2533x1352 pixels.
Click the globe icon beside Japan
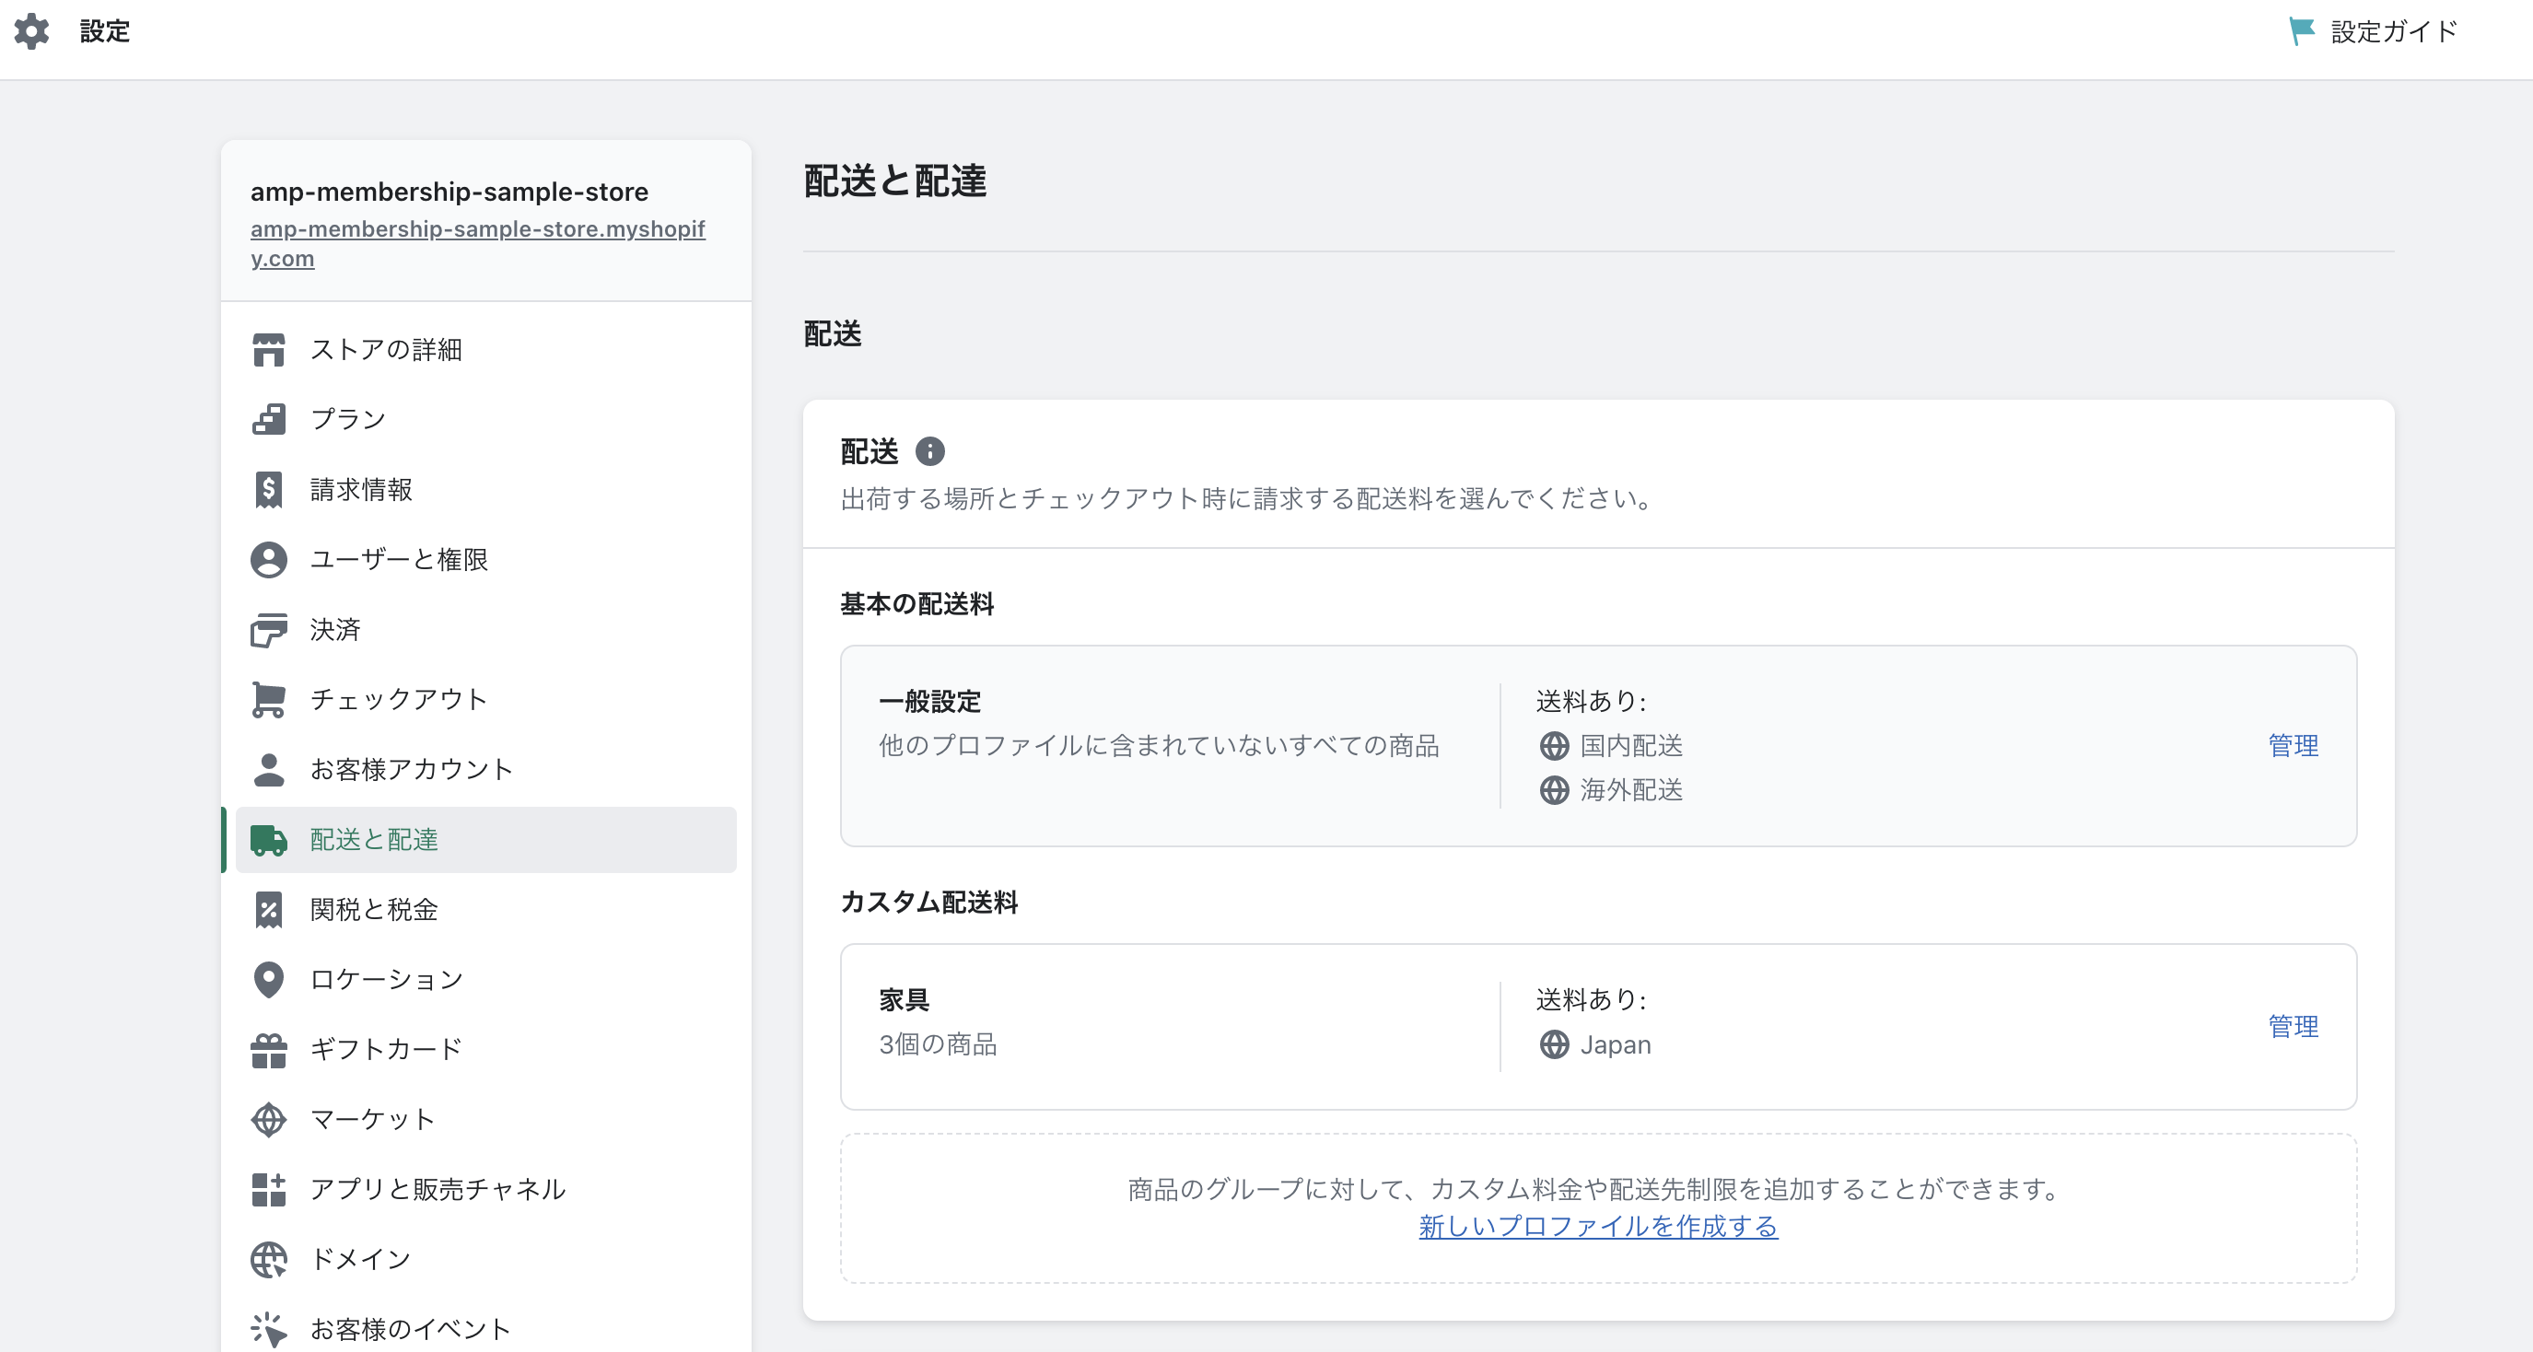point(1554,1044)
